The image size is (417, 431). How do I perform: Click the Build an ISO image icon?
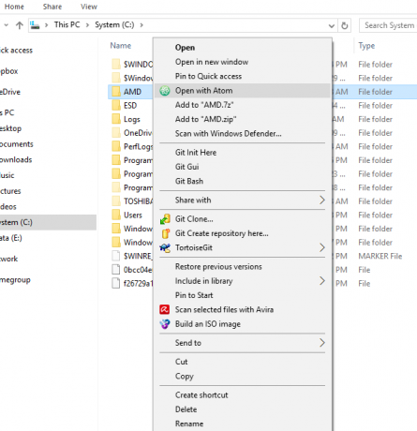point(165,324)
